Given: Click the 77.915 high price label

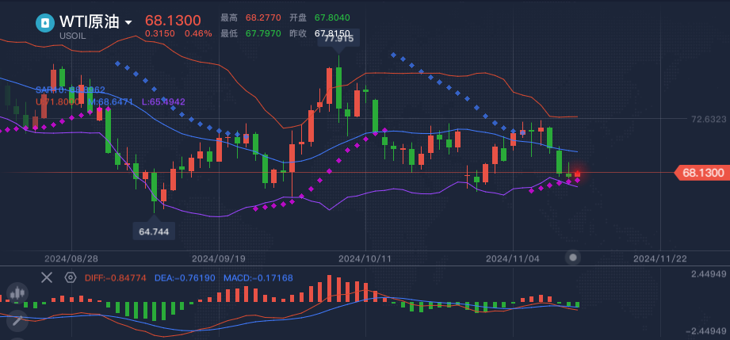Looking at the screenshot, I should tap(339, 39).
